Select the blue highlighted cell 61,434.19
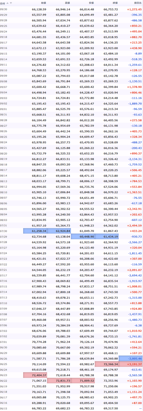 click(107, 236)
